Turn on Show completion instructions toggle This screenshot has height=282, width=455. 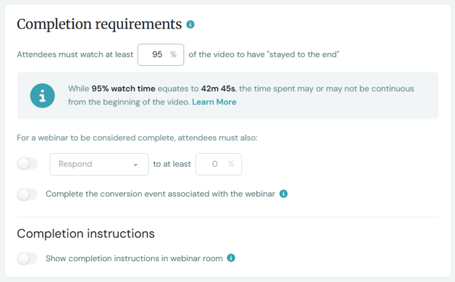[27, 258]
